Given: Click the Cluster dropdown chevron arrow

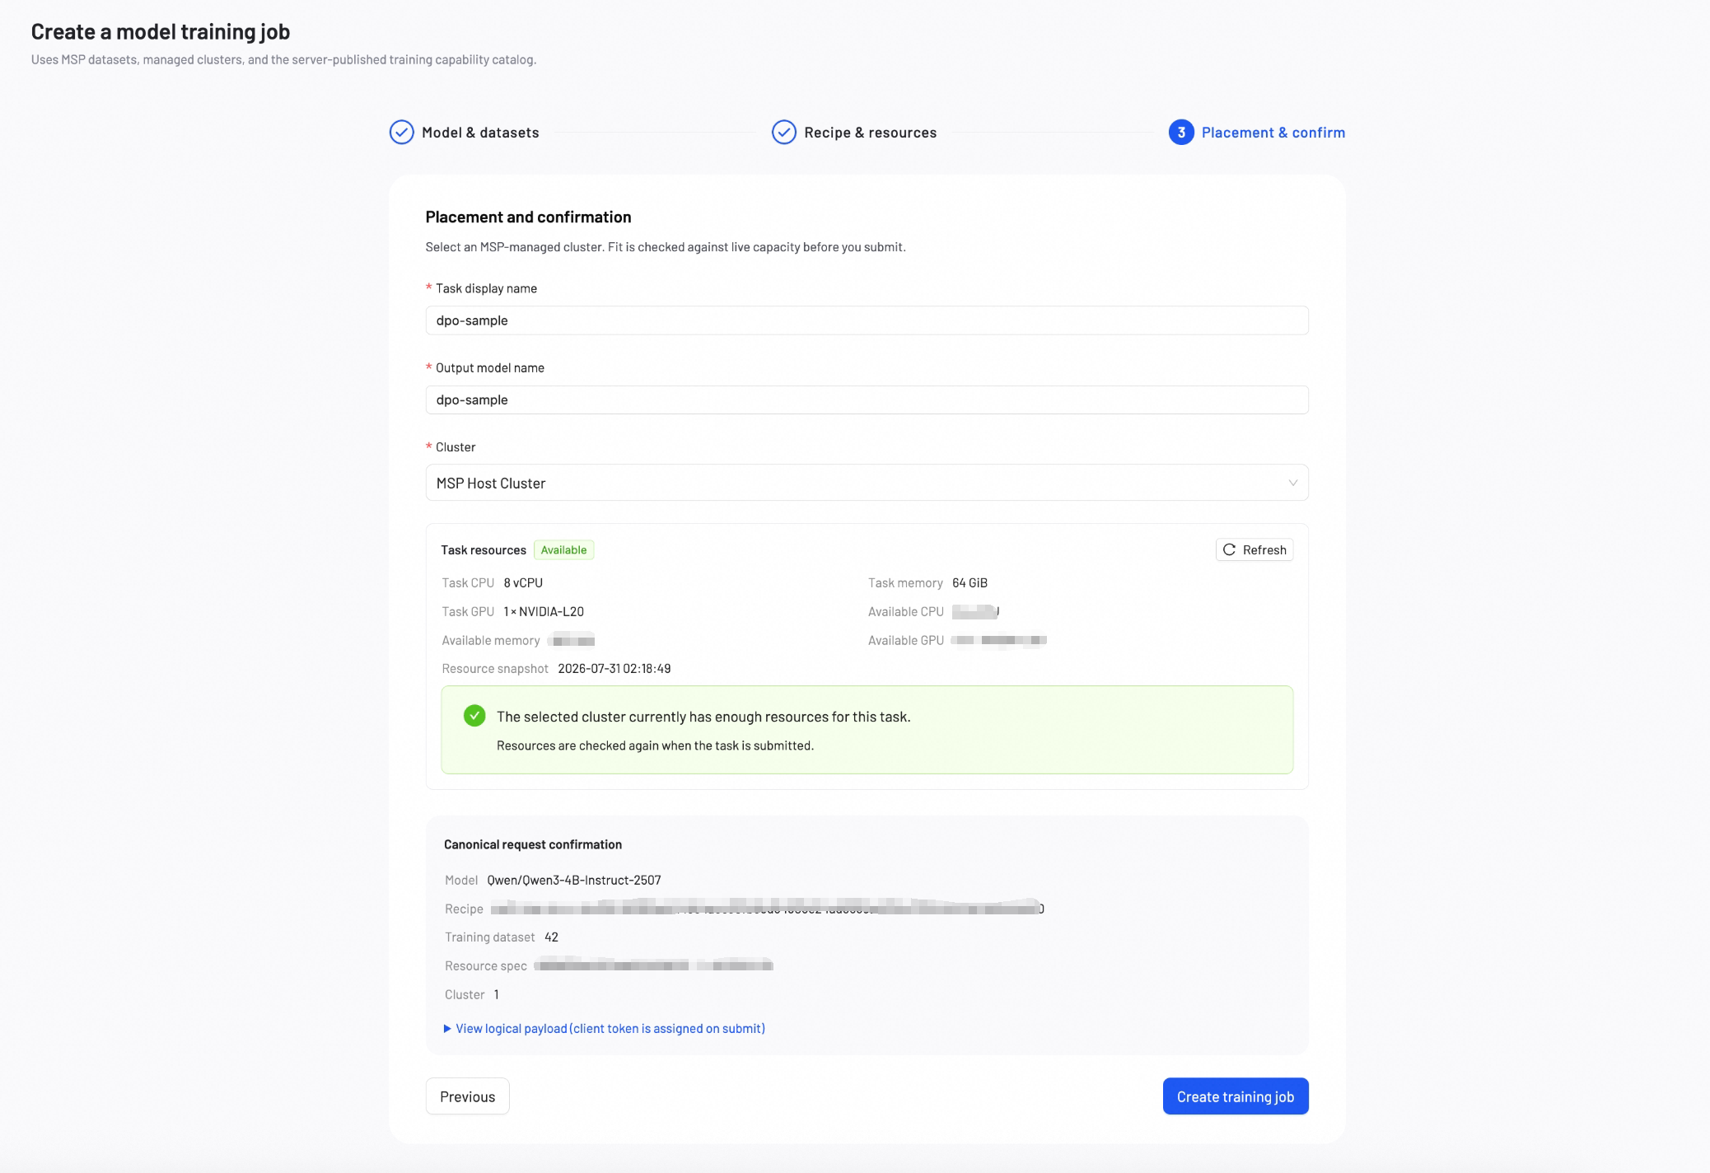Looking at the screenshot, I should pos(1292,483).
